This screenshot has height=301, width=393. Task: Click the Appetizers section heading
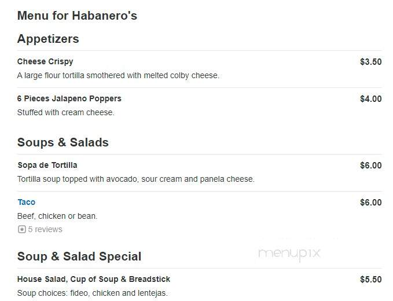tap(48, 39)
